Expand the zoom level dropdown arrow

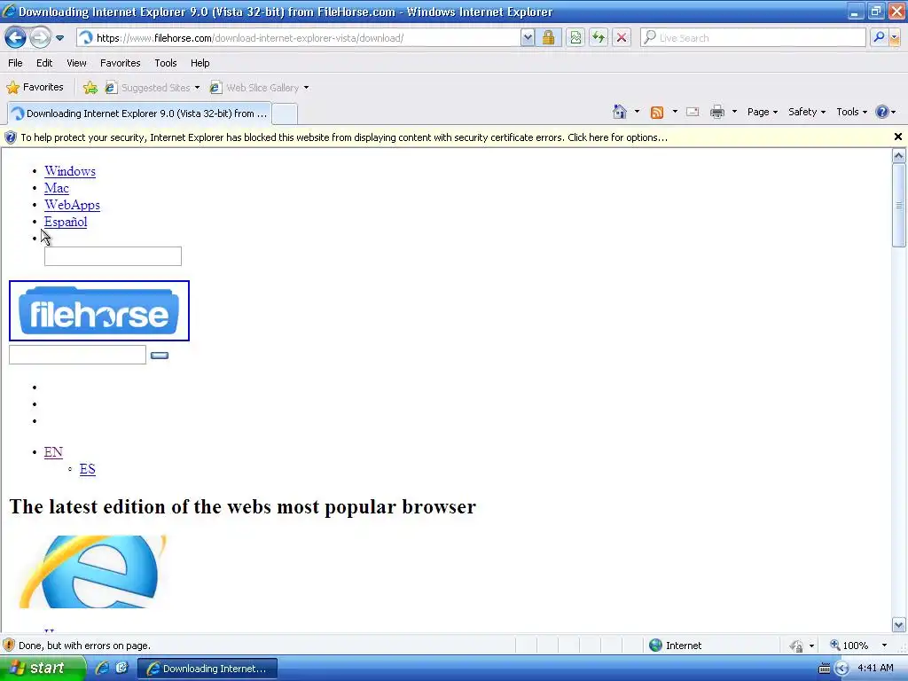tap(884, 646)
